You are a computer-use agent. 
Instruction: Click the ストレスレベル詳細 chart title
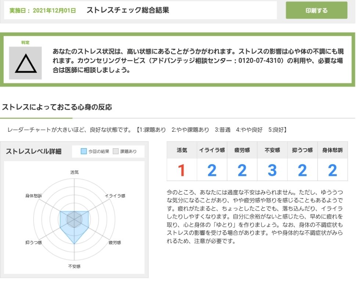(x=34, y=151)
